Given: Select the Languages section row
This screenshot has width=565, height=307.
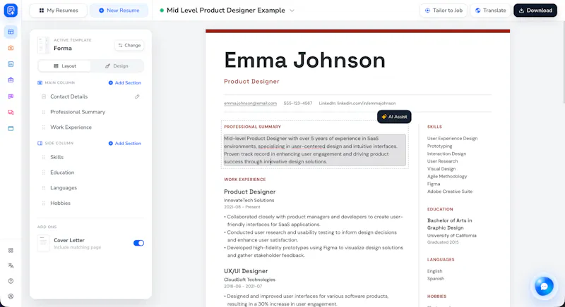Looking at the screenshot, I should (90, 188).
